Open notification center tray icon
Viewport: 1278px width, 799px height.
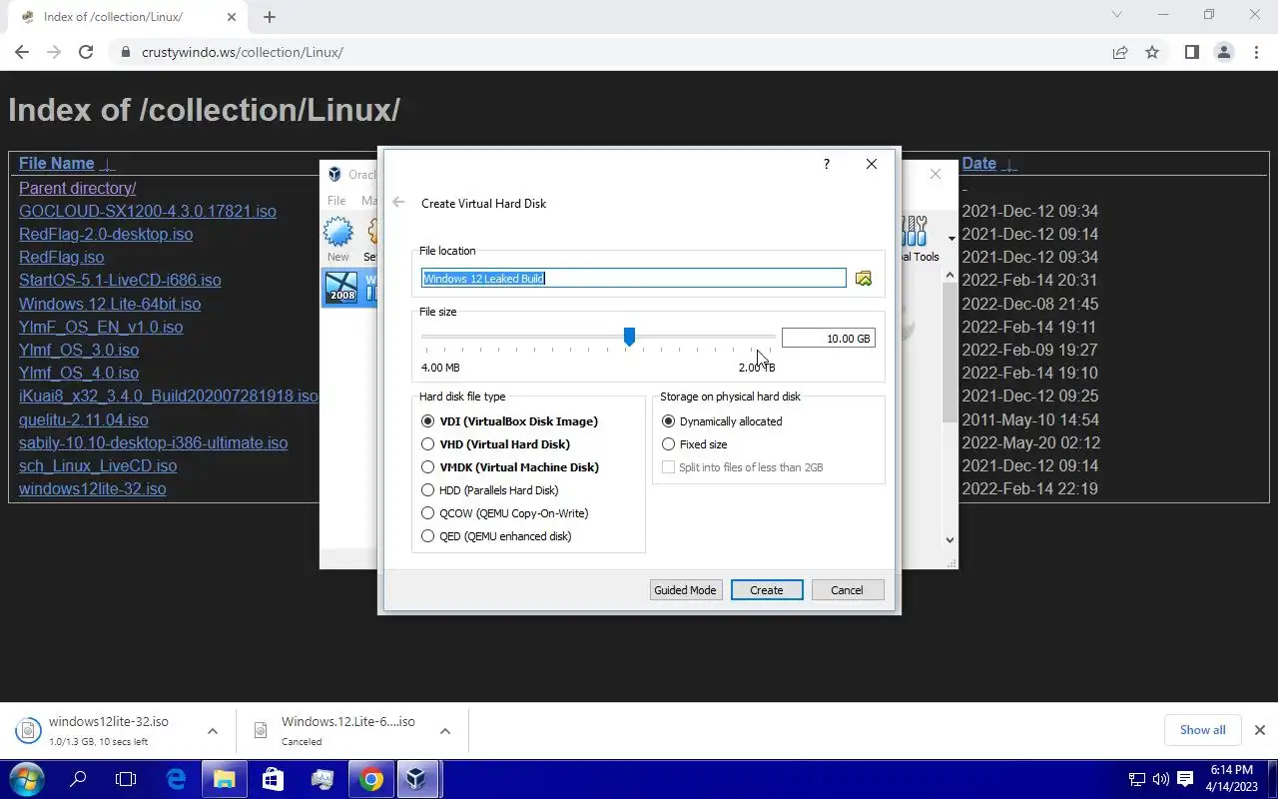[x=1185, y=779]
